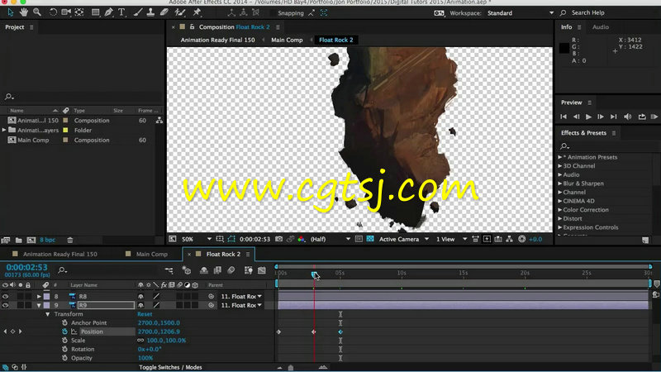Viewport: 661px width, 372px height.
Task: Select the Unified Camera tool
Action: pos(66,12)
